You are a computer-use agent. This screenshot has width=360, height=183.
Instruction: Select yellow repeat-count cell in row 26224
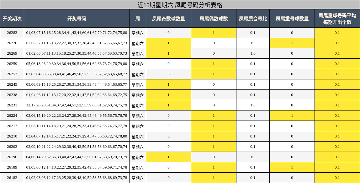[292, 116]
